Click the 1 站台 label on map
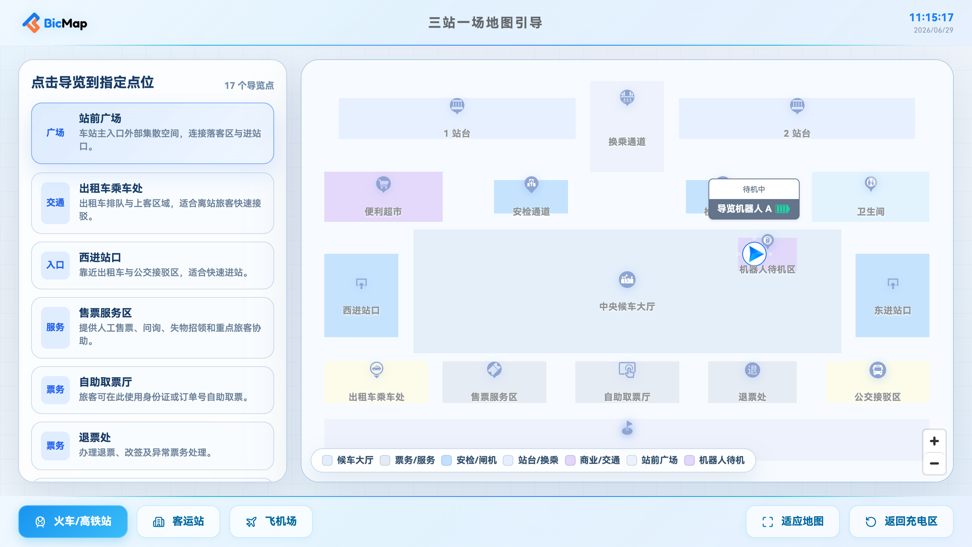Screen dimensions: 972x547 coord(457,133)
